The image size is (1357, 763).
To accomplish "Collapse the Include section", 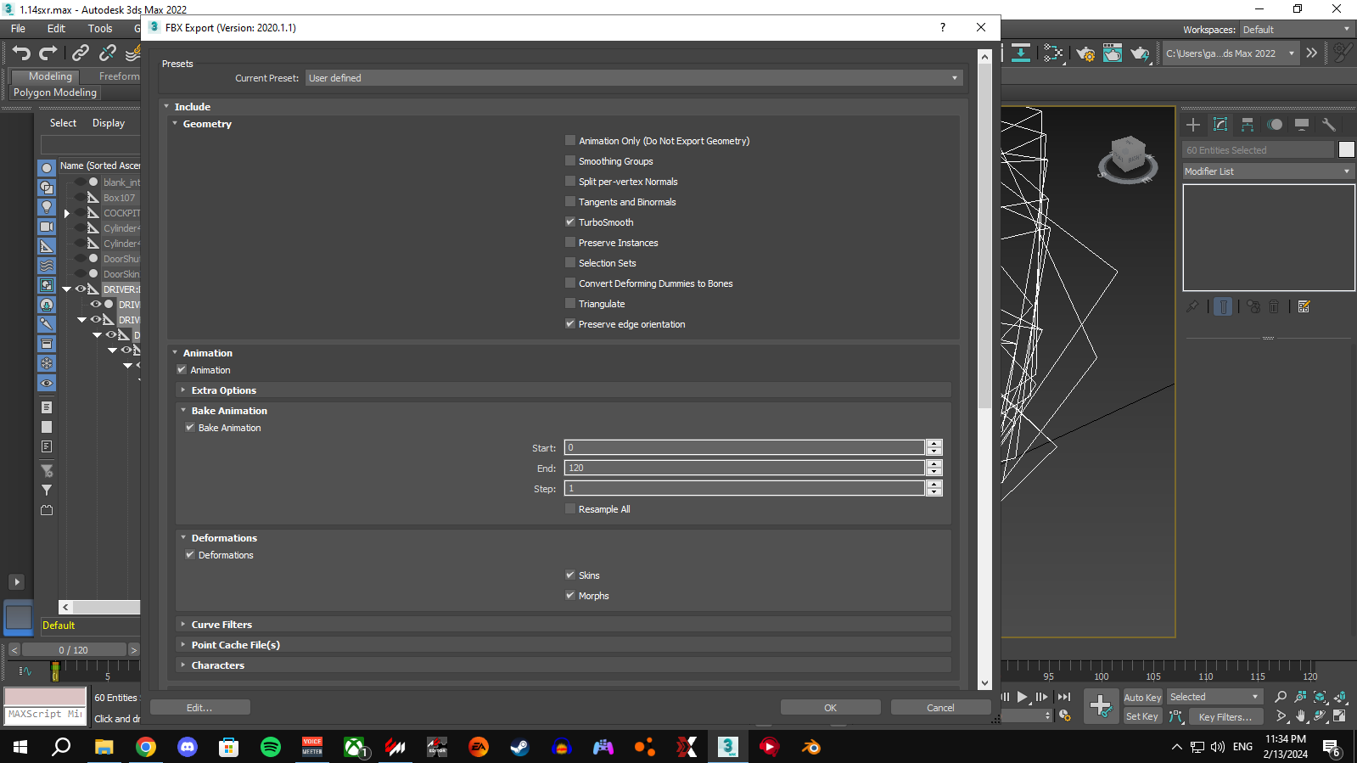I will (167, 107).
